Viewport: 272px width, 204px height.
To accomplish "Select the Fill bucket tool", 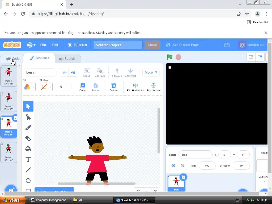I will [28, 149].
